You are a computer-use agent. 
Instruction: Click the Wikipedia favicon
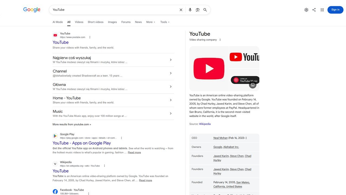55,164
